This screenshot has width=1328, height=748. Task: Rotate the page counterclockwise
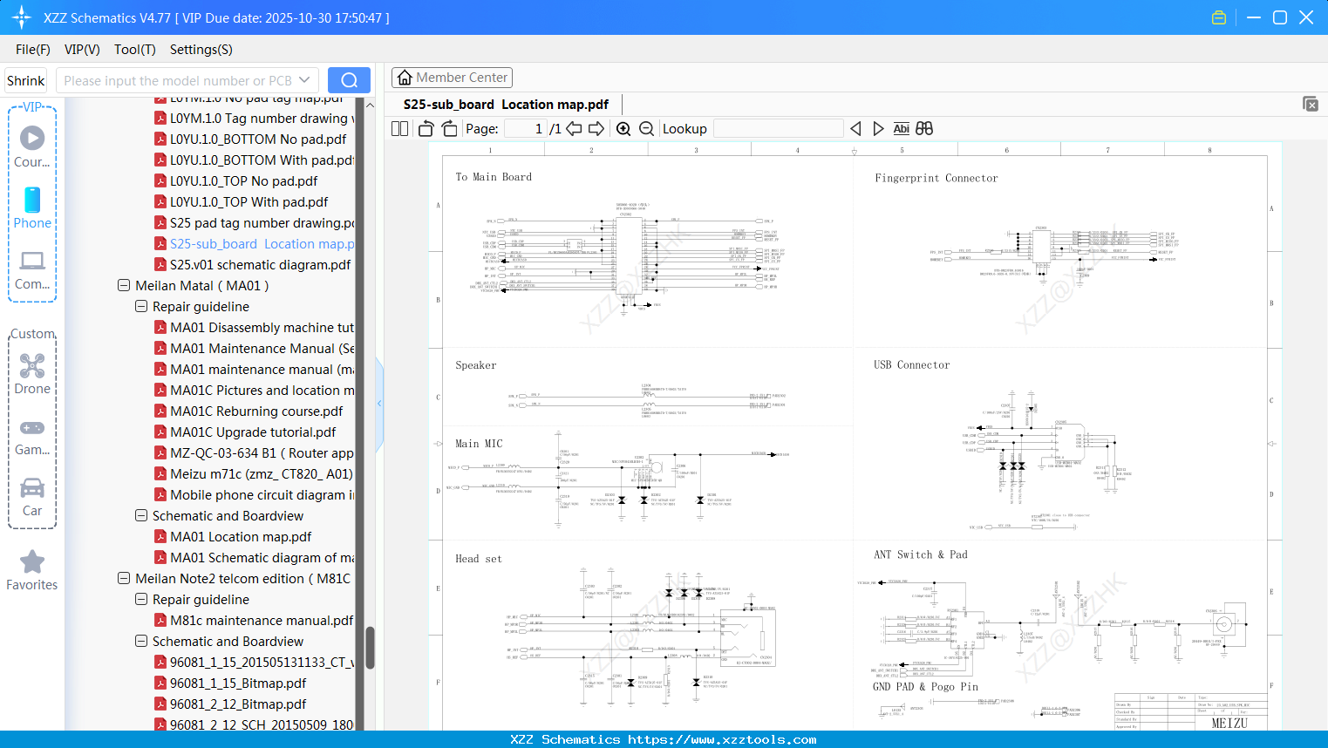point(426,129)
